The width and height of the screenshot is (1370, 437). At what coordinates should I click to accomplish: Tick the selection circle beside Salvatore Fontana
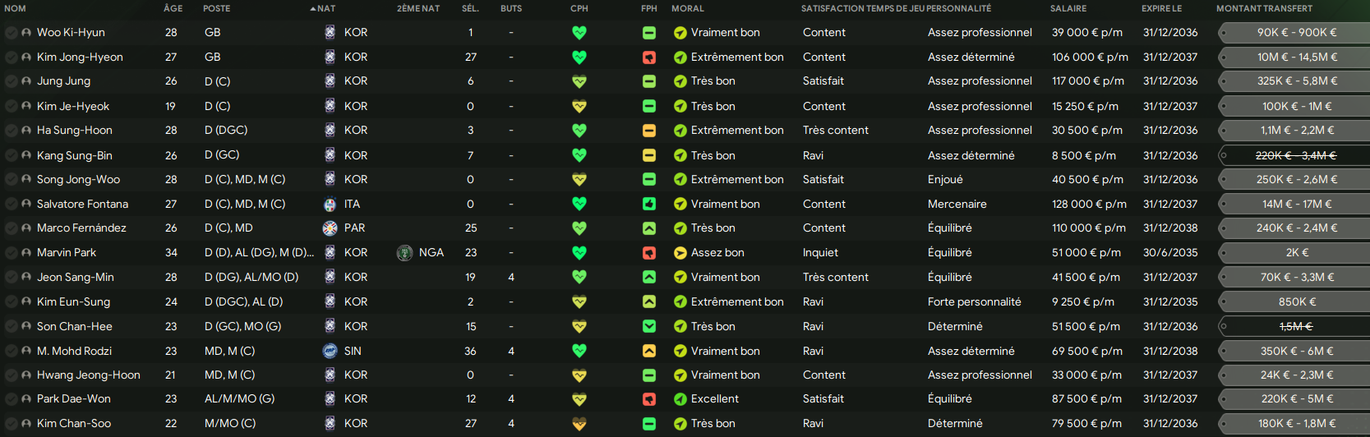click(12, 205)
